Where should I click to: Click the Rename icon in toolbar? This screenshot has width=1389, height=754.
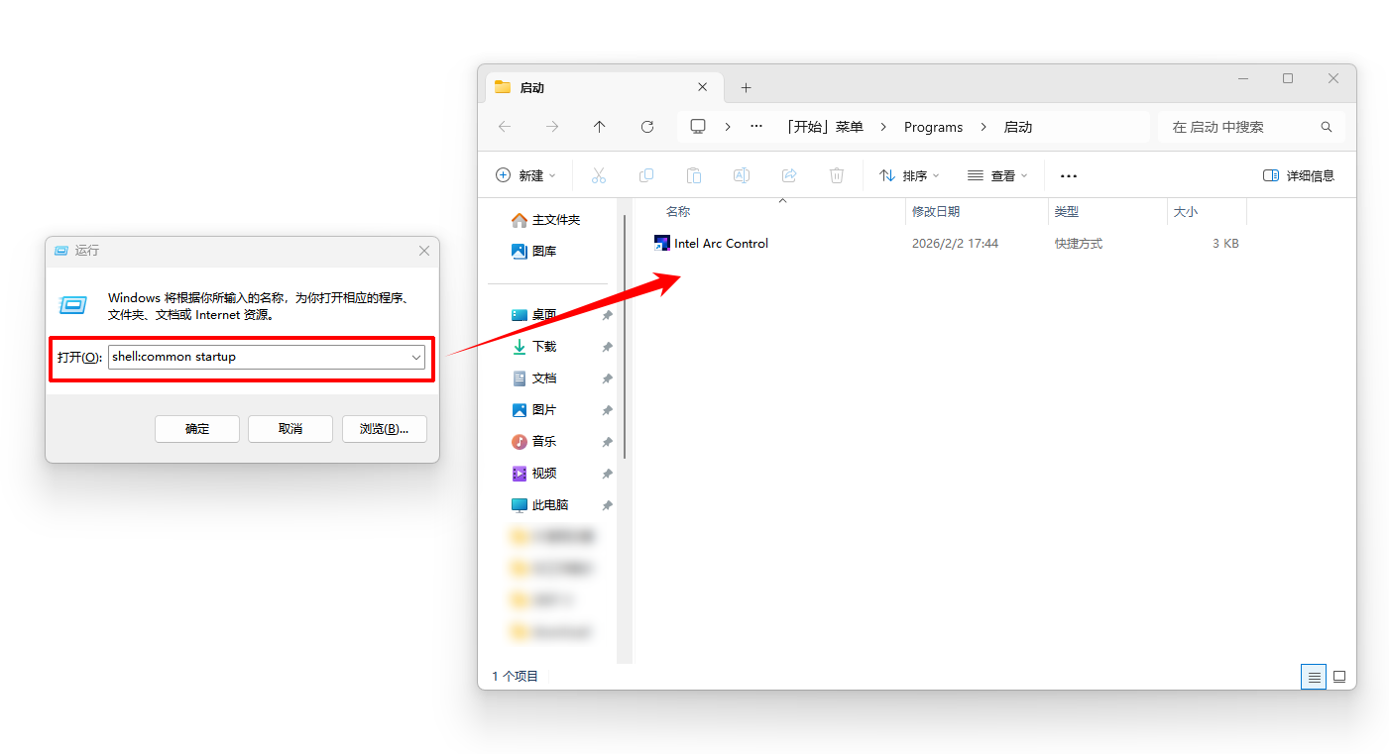click(x=741, y=175)
